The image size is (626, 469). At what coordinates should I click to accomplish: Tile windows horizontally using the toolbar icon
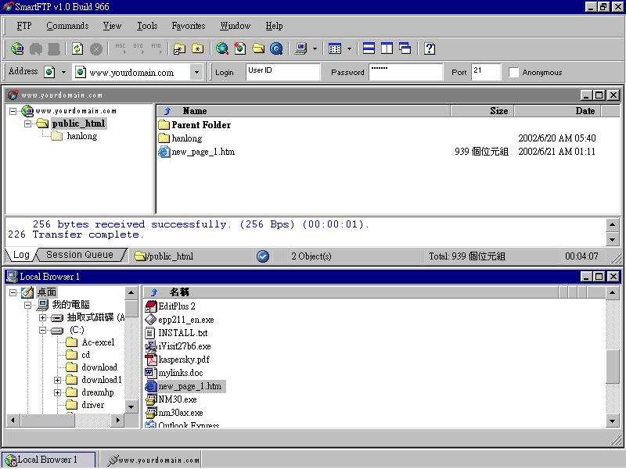tap(369, 48)
